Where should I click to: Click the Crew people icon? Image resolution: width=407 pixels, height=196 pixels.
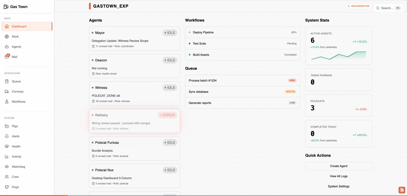(7, 177)
